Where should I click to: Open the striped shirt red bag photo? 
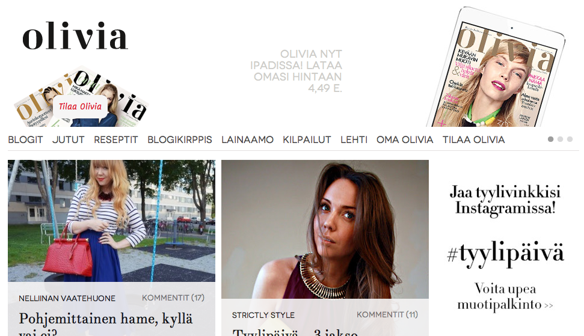(x=111, y=221)
